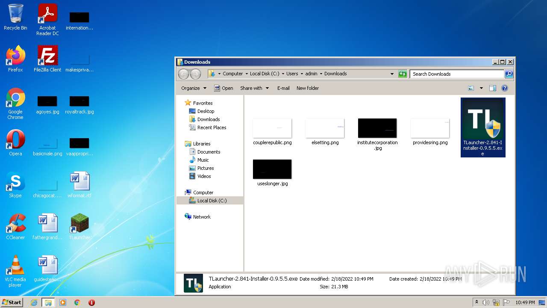Image resolution: width=547 pixels, height=308 pixels.
Task: Show hidden tray icons arrow
Action: click(x=476, y=302)
